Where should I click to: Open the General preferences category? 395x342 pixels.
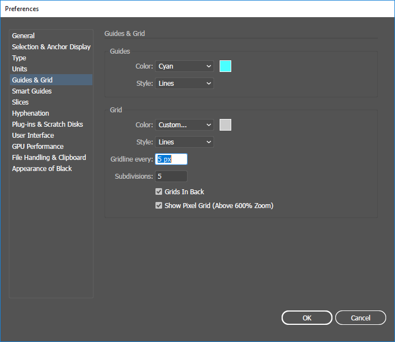[x=51, y=36]
